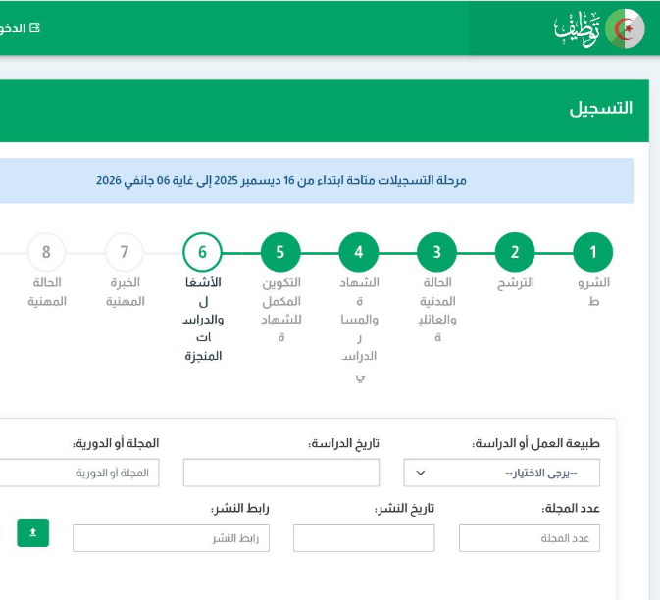Go to step 3 الحالة المدنية والعائلية
Viewport: 660px width, 600px height.
(437, 252)
